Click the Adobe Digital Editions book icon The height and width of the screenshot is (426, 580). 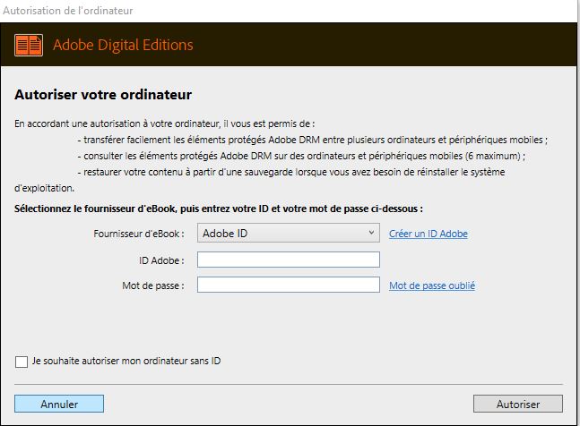click(x=29, y=45)
